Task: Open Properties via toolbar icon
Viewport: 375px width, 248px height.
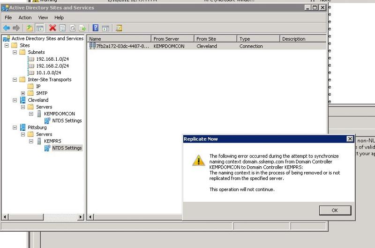Action: [x=62, y=28]
